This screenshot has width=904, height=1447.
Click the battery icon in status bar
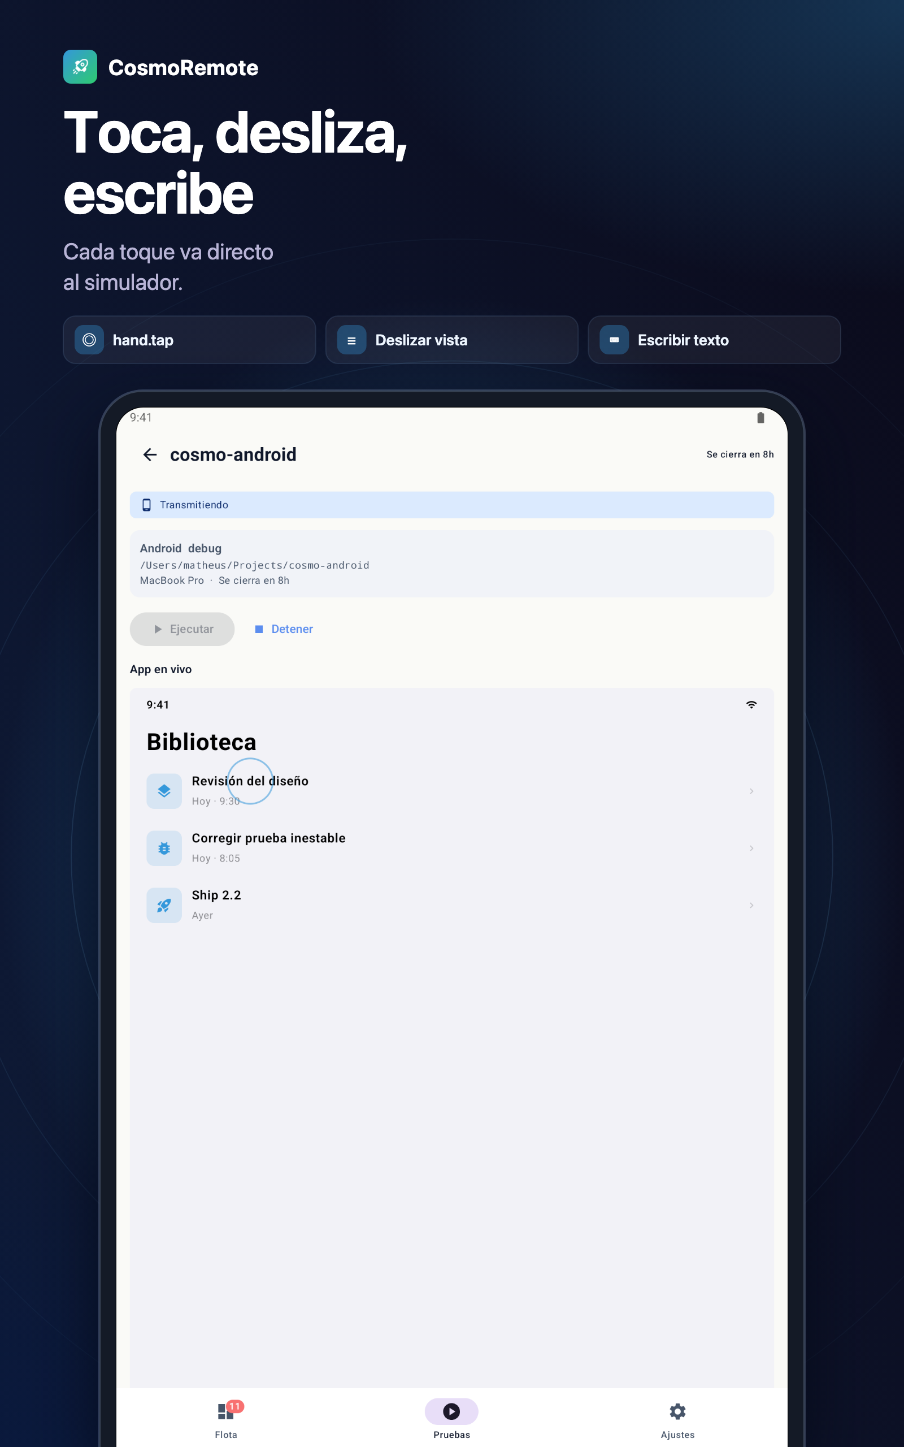[x=760, y=417]
